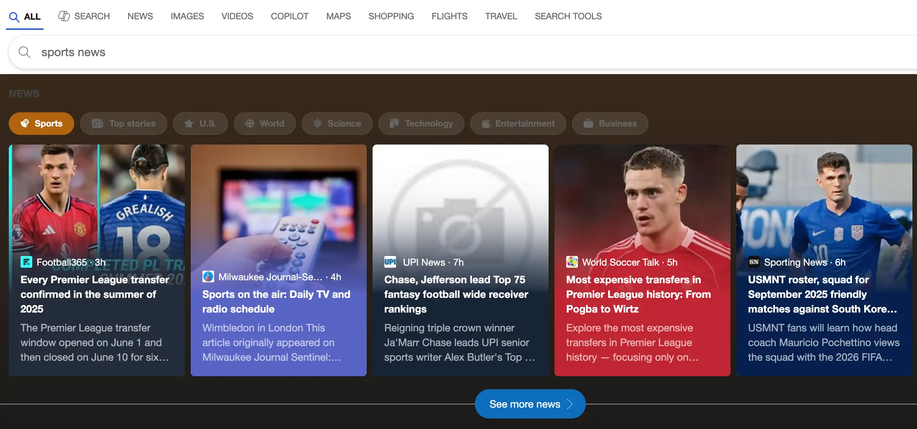Switch to the ALL tab
The width and height of the screenshot is (917, 429).
(25, 17)
